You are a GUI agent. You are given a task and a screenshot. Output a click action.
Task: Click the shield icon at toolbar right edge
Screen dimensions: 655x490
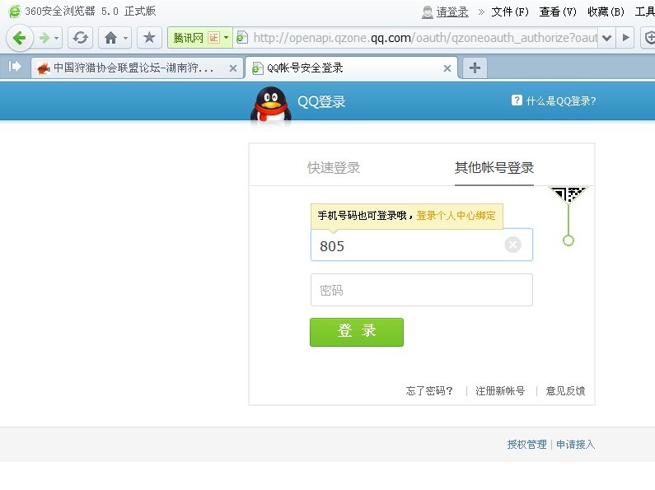[x=648, y=38]
